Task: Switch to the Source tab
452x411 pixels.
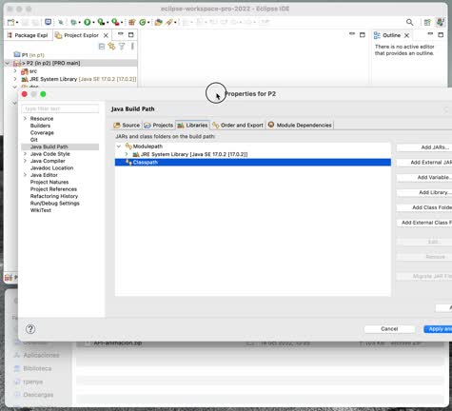Action: click(x=127, y=125)
